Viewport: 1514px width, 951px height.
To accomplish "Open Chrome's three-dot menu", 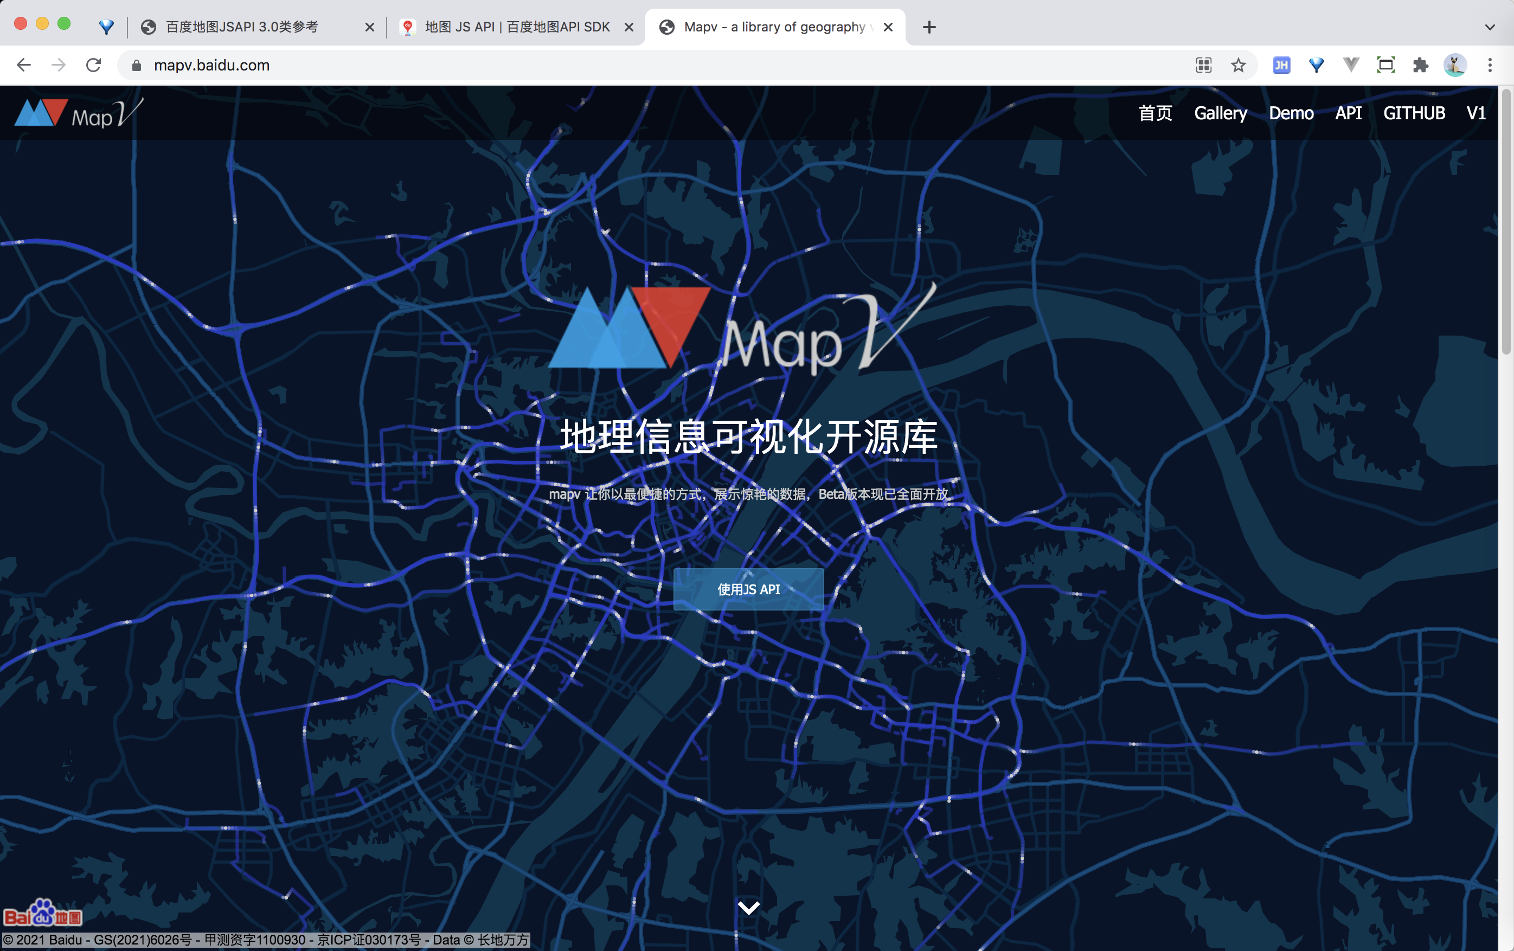I will point(1490,65).
